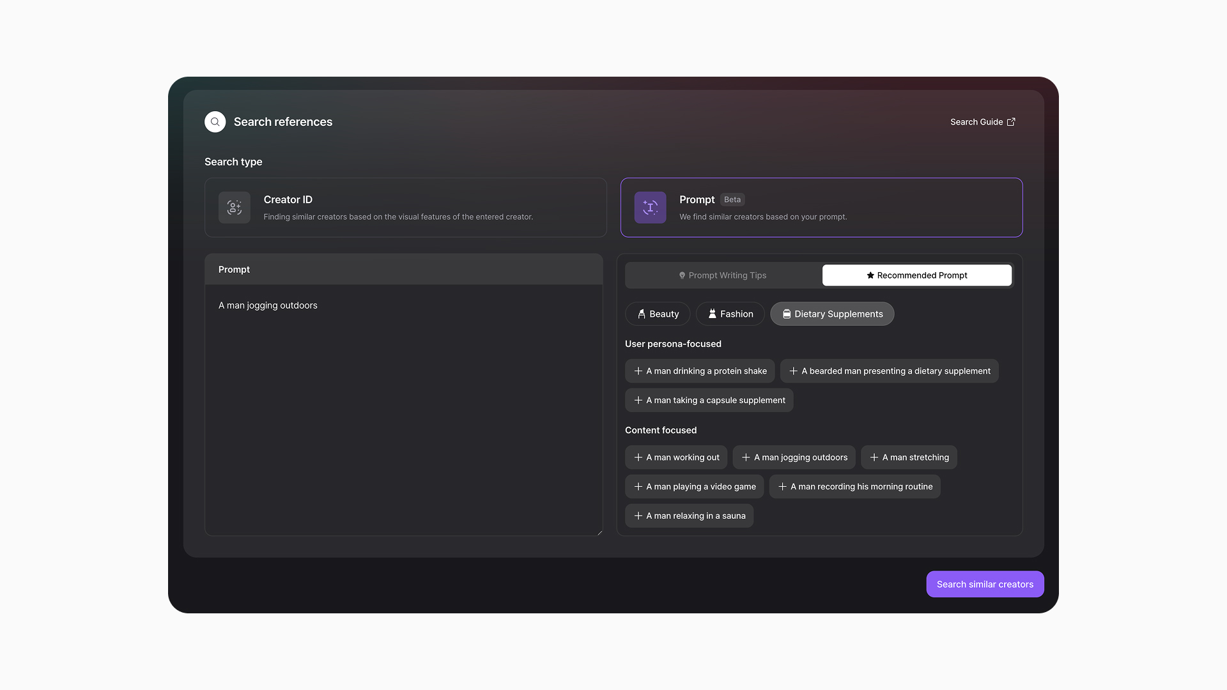Open the Search Guide link
The width and height of the screenshot is (1227, 690).
tap(976, 122)
